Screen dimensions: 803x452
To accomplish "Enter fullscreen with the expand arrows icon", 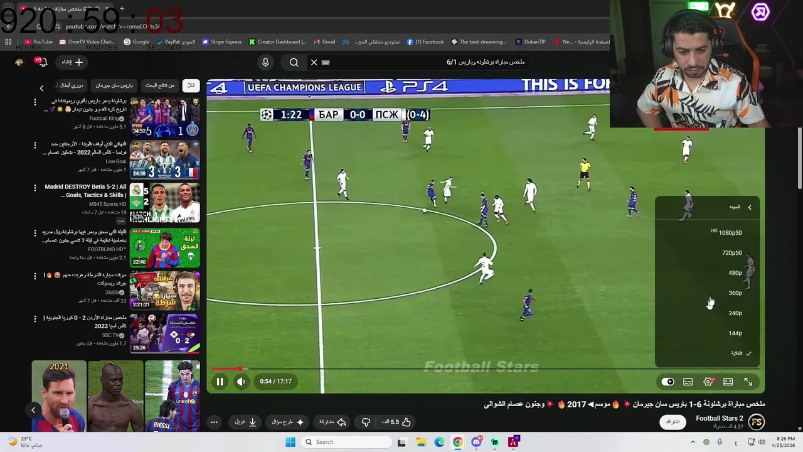I will [748, 382].
